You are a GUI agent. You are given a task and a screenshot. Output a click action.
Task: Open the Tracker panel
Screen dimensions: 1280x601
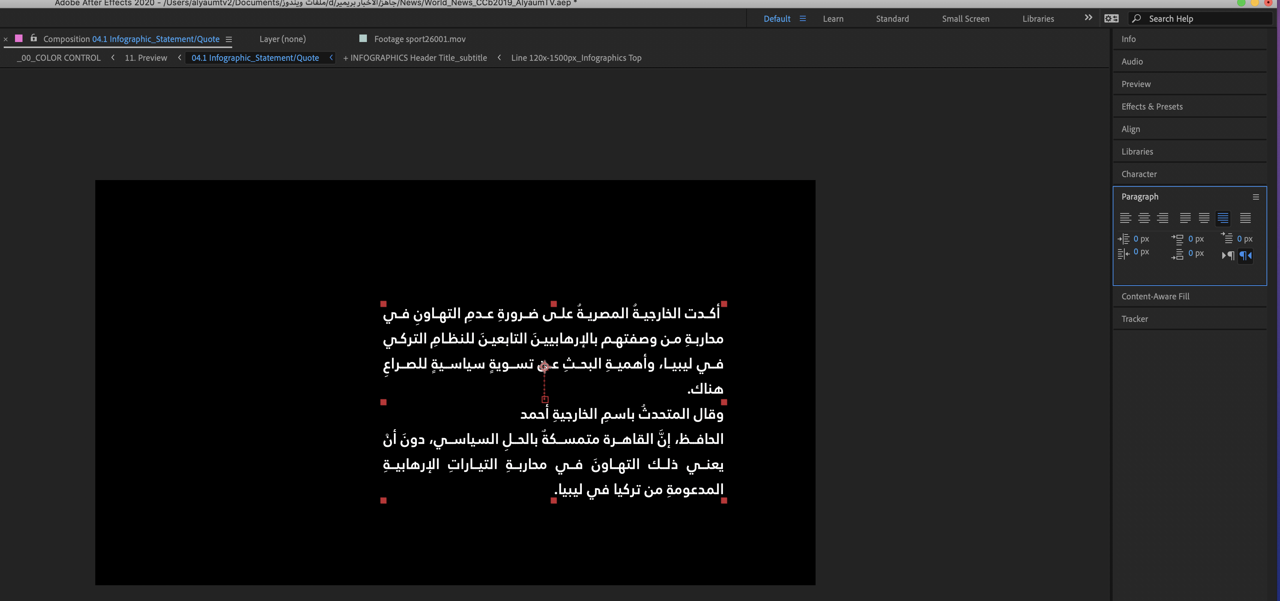coord(1134,319)
